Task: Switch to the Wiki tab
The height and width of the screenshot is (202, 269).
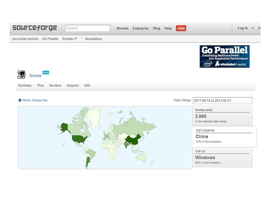Action: click(x=87, y=85)
